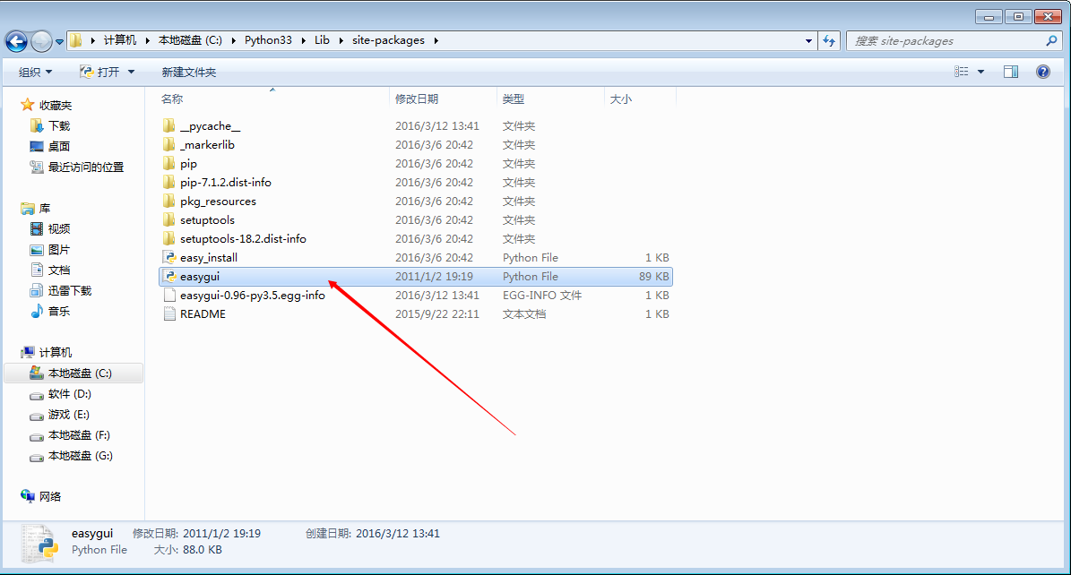Click Python33 in the address breadcrumb
This screenshot has width=1071, height=575.
tap(268, 40)
